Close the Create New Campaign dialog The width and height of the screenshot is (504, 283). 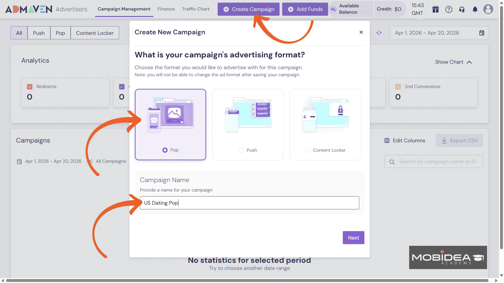pos(361,32)
